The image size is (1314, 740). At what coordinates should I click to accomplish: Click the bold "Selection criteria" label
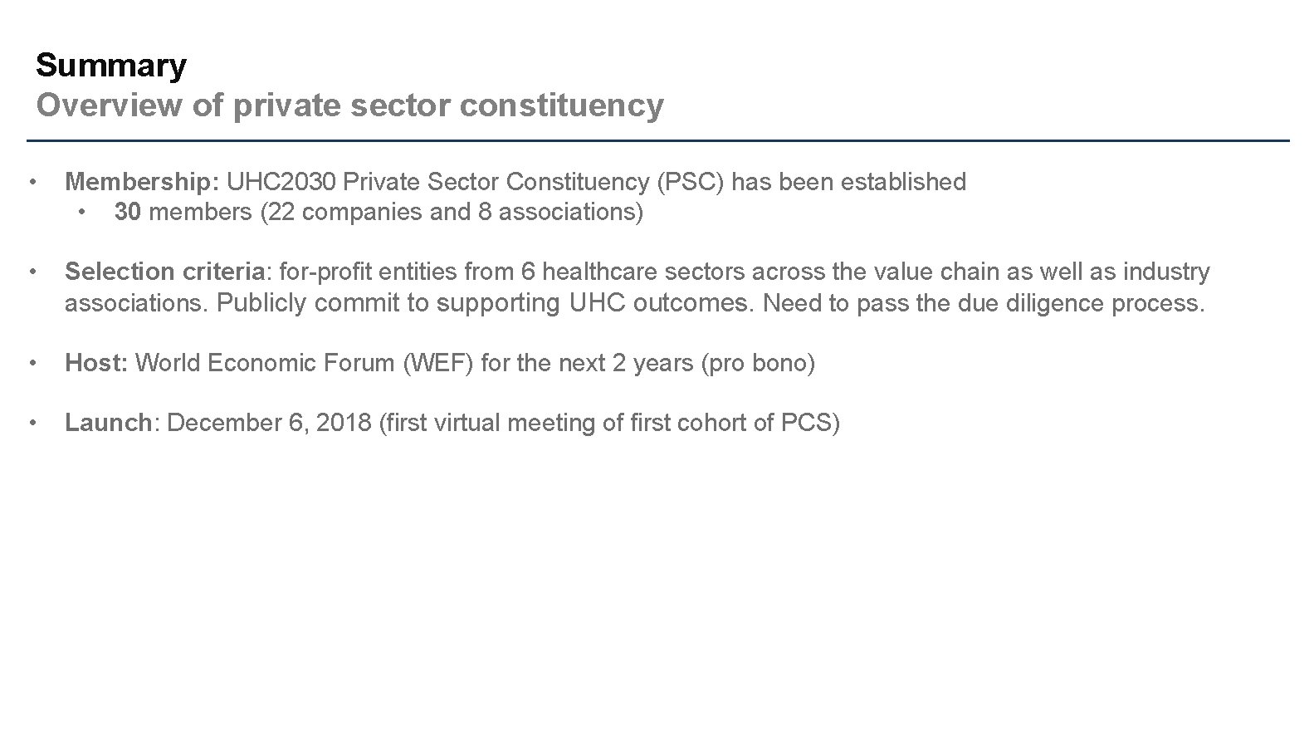165,272
